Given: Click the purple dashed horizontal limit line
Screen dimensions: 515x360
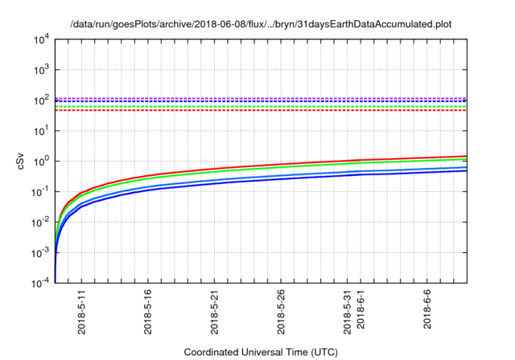Looking at the screenshot, I should tap(261, 98).
